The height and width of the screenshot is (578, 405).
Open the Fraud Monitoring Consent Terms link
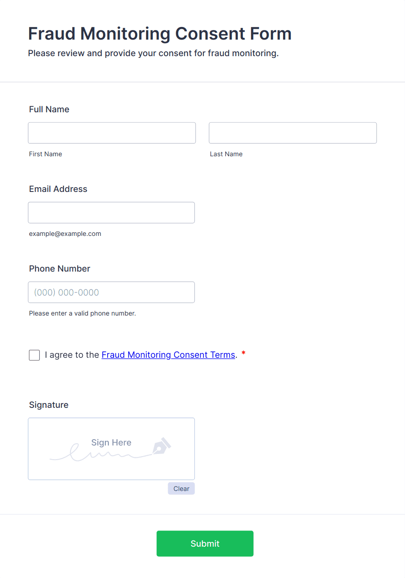[169, 355]
